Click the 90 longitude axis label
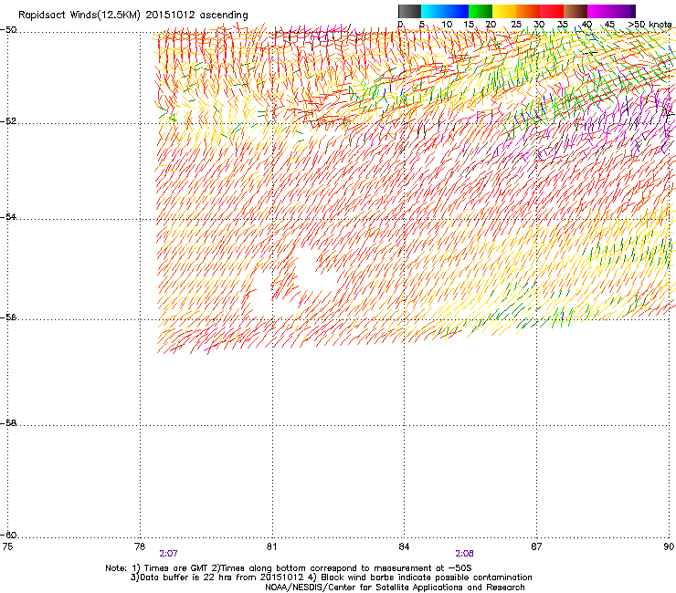 click(669, 546)
